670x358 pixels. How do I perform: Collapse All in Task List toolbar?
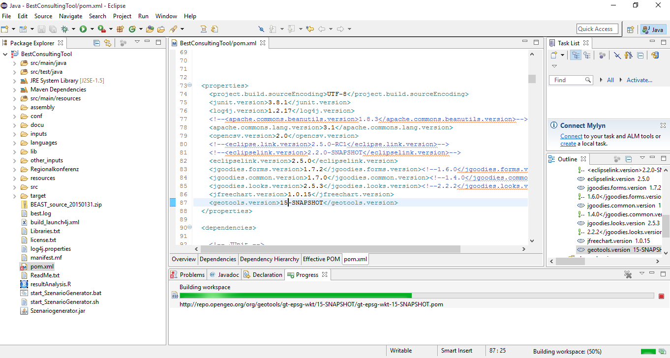pos(640,55)
